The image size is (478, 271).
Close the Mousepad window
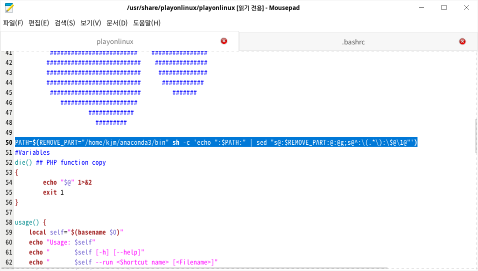point(466,8)
